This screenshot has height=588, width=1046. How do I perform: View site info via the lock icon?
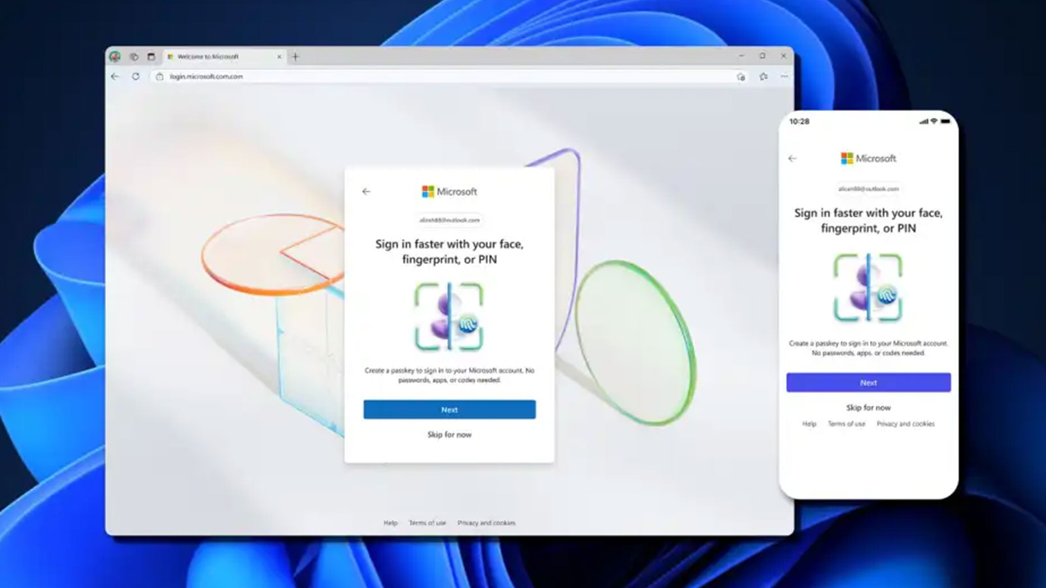(160, 76)
